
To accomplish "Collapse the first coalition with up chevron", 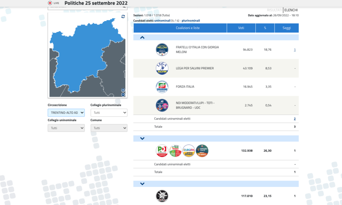I will coord(142,37).
